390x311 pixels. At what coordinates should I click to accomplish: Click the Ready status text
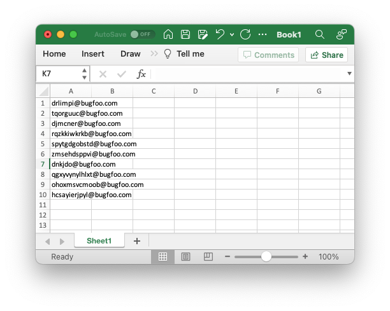[x=62, y=257]
